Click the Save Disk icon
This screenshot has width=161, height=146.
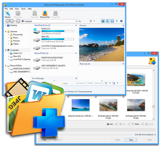point(35,14)
